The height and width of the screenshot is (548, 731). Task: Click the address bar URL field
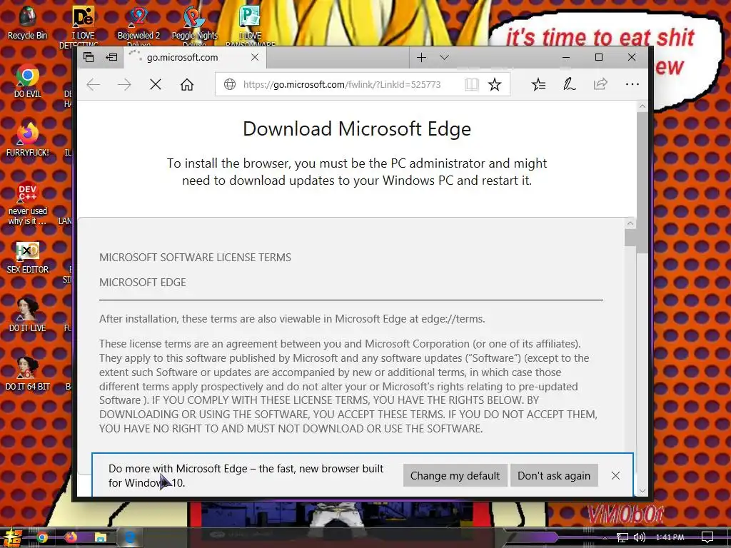pyautogui.click(x=342, y=84)
